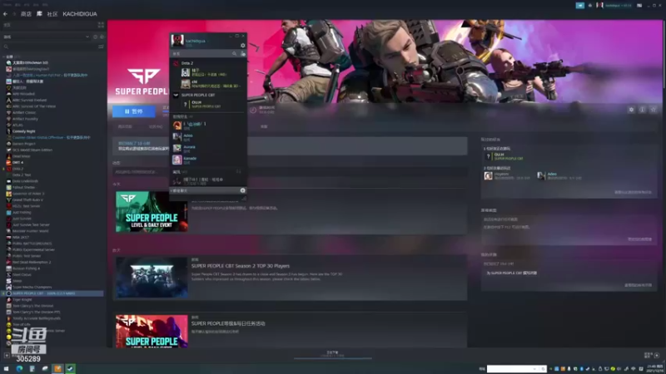Click add-friend icon in friends window
Screen dimensions: 666x374
[x=243, y=54]
